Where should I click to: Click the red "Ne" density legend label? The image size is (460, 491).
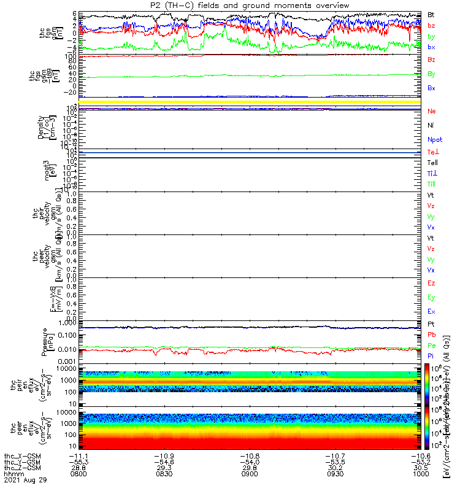432,111
